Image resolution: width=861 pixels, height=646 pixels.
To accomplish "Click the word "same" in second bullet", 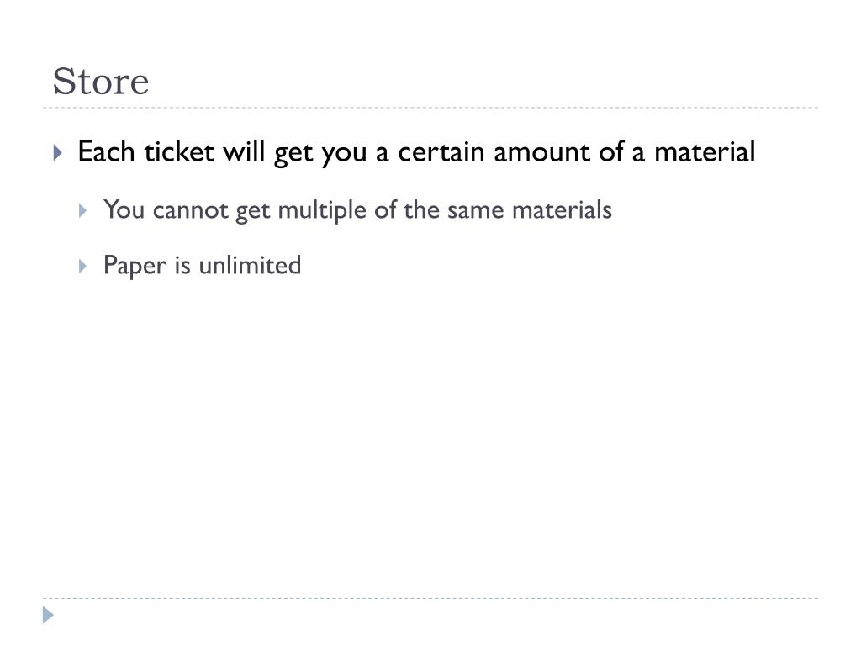I will coord(473,209).
